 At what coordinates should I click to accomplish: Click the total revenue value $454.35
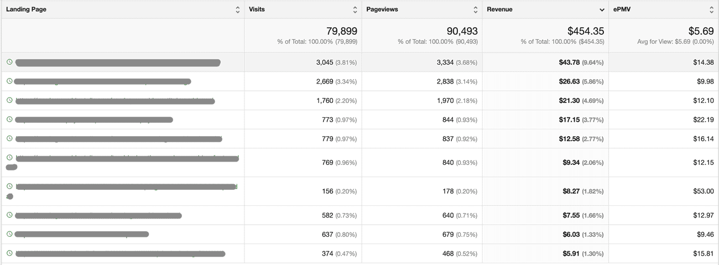coord(586,31)
